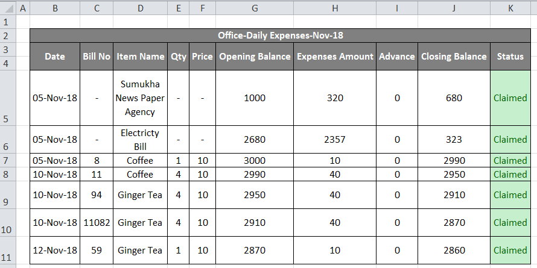Viewport: 537px width, 268px height.
Task: Select row 11 header
Action: (7, 250)
